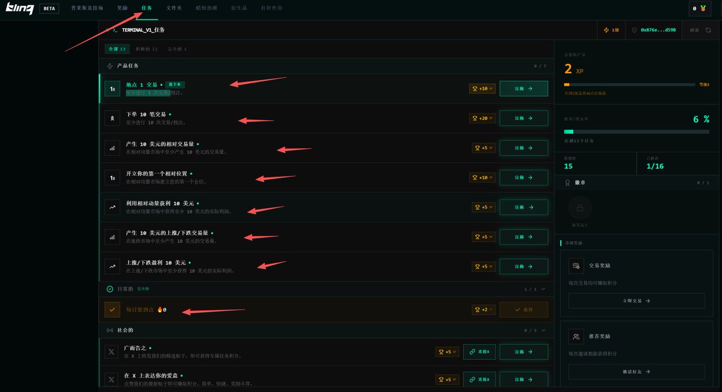Image resolution: width=722 pixels, height=392 pixels.
Task: Toggle the 每日签到点 completed checkbox
Action: click(112, 310)
